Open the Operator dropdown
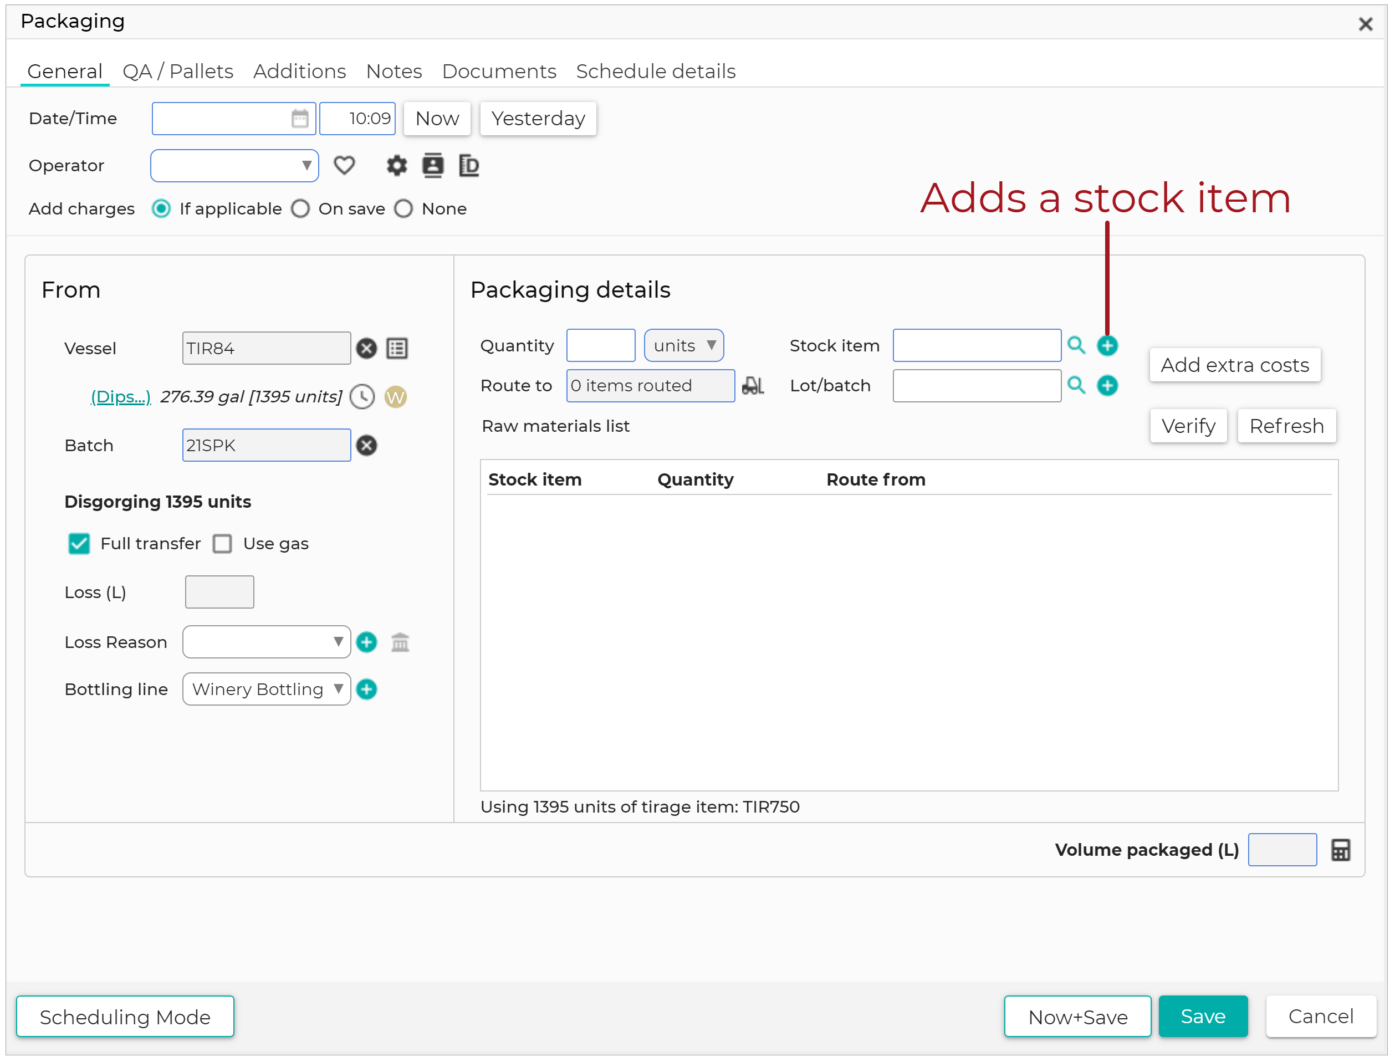Screen dimensions: 1395x1062 pyautogui.click(x=234, y=166)
